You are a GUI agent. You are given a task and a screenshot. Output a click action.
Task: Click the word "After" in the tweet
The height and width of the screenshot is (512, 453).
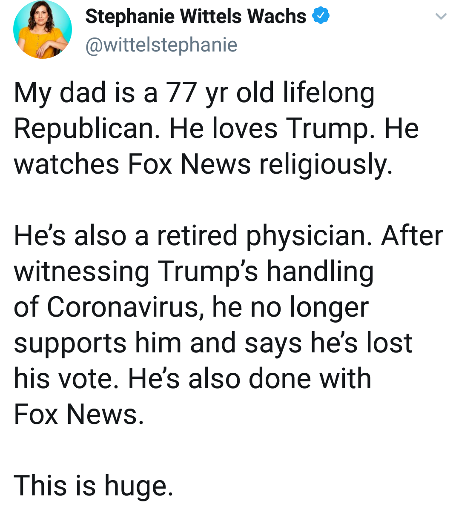412,235
